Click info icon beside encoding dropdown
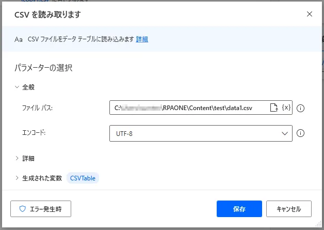Screen dimensions: 324x230 tap(301, 133)
